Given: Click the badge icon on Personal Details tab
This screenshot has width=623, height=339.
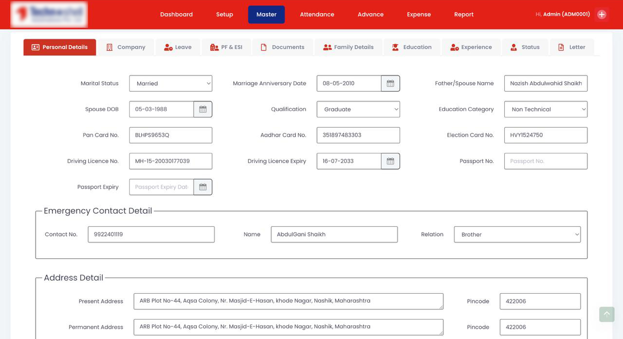Looking at the screenshot, I should pyautogui.click(x=36, y=47).
